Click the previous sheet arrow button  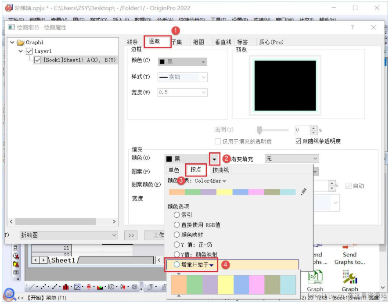point(36,260)
